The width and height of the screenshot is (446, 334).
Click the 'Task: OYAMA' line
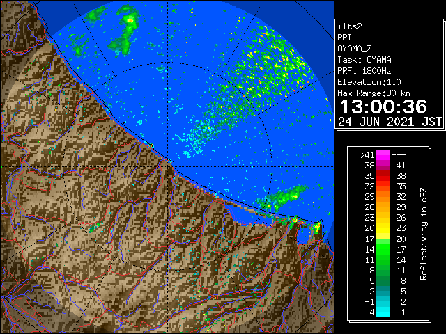click(x=364, y=60)
